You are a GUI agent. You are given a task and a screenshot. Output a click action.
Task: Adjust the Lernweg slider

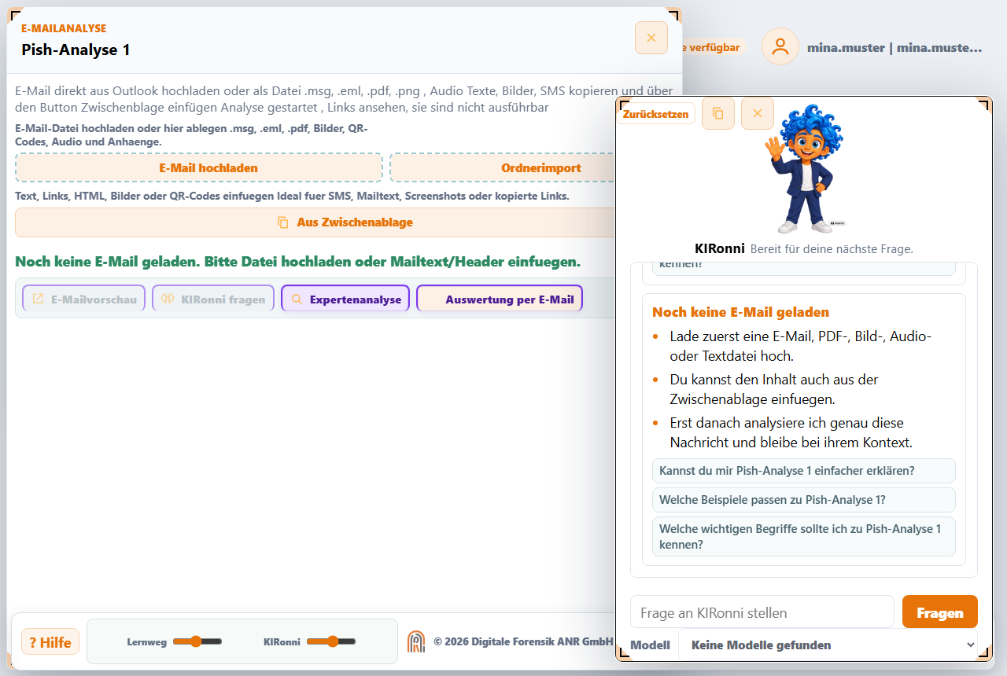point(197,641)
